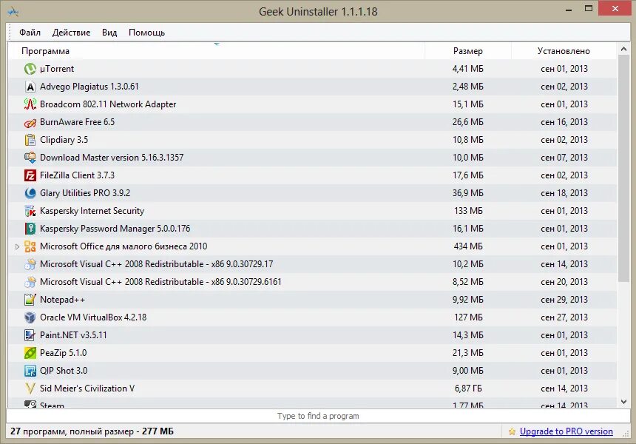Select Download Master version 5.16.3.1357 entry
The width and height of the screenshot is (636, 444).
[x=112, y=158]
